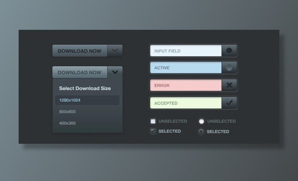
Task: Click the circle icon beside ACTIVE field
Action: pos(229,68)
